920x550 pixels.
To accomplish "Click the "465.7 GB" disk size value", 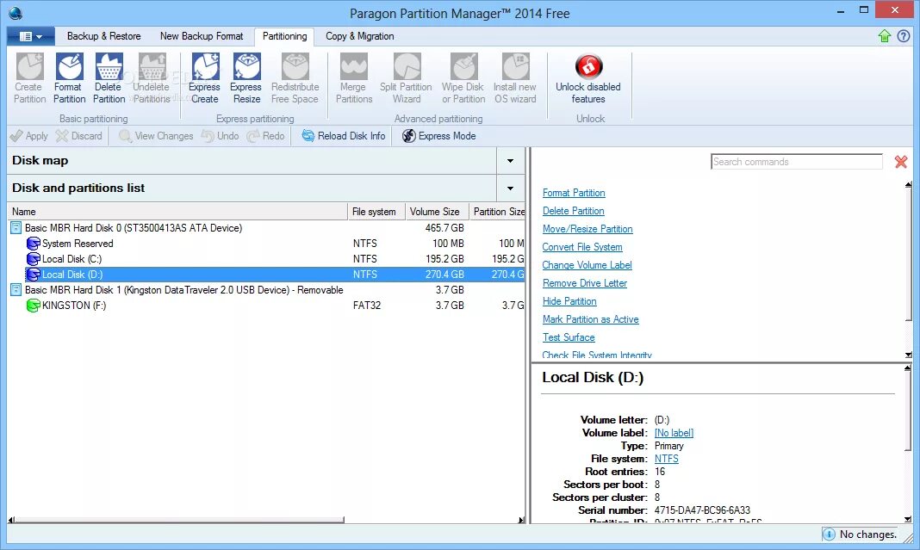I will coord(444,228).
